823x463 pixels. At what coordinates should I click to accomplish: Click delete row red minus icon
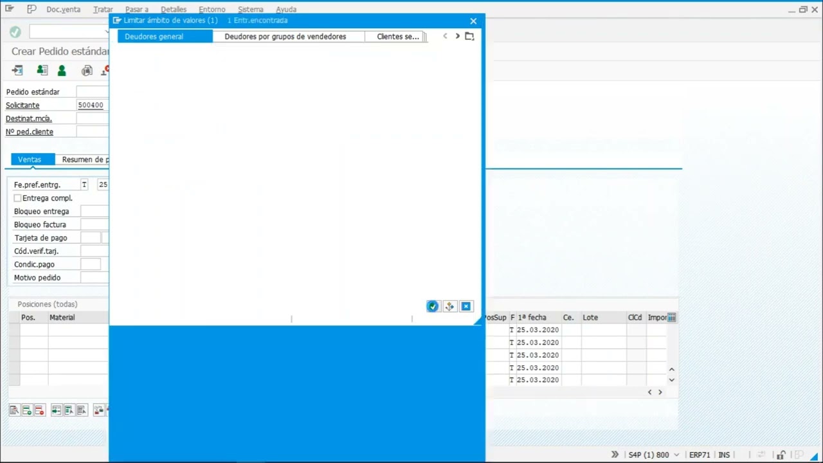tap(40, 410)
